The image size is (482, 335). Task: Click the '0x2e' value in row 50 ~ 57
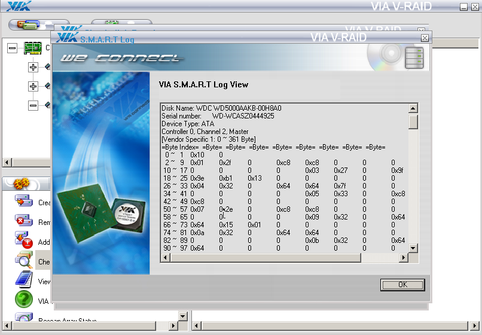tap(226, 209)
